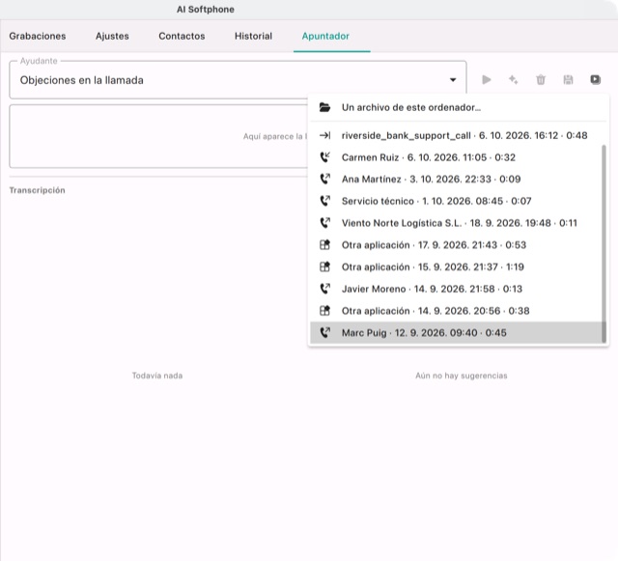618x561 pixels.
Task: Select Otra aplicación 15. 9. 2026 recording
Action: (x=457, y=266)
